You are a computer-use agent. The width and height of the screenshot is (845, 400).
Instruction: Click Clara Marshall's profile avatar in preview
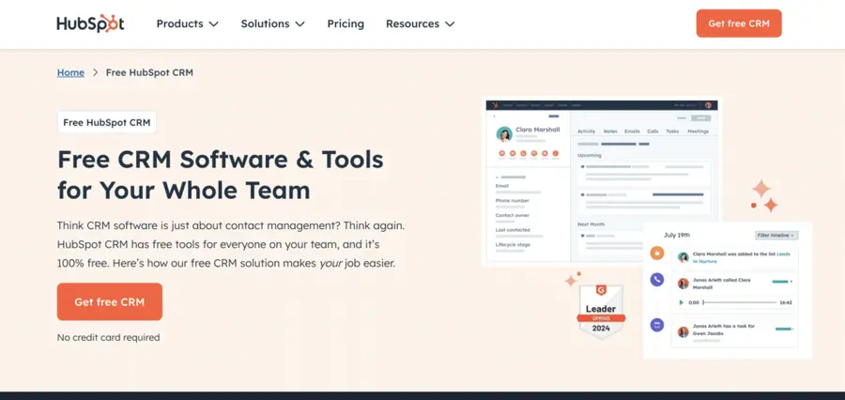504,134
